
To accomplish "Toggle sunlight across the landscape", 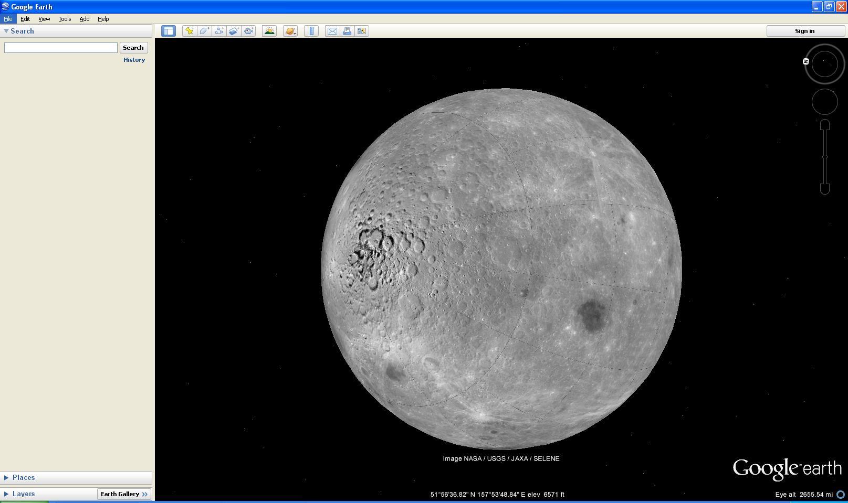I will coord(269,31).
